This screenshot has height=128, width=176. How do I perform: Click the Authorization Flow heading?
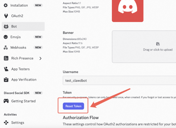[81, 118]
